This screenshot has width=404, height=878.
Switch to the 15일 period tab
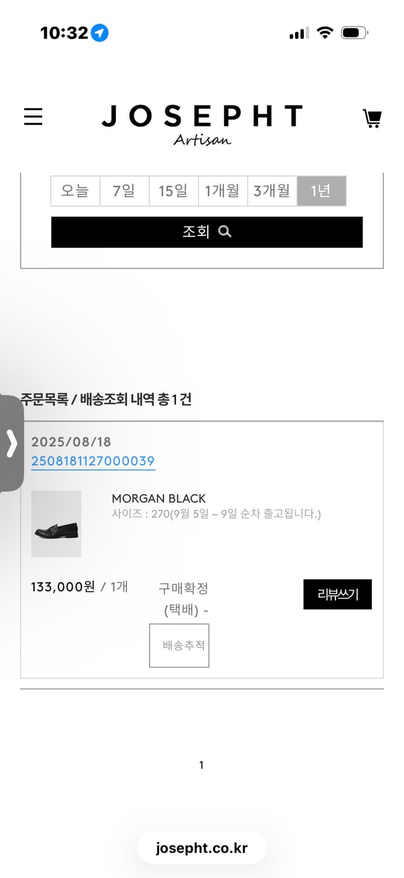click(173, 191)
